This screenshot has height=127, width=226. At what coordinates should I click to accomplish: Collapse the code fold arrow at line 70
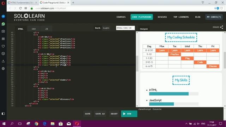(x=14, y=86)
